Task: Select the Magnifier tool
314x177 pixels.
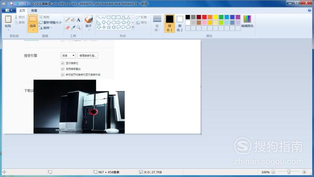Action: point(78,27)
